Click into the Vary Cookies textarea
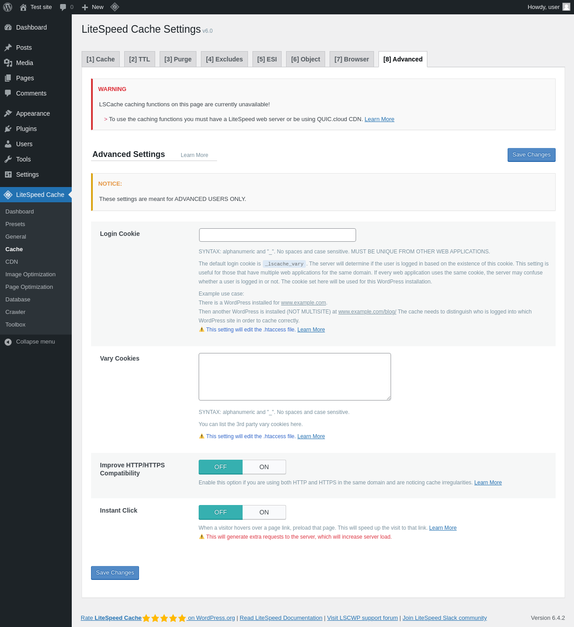The image size is (574, 627). click(x=295, y=377)
